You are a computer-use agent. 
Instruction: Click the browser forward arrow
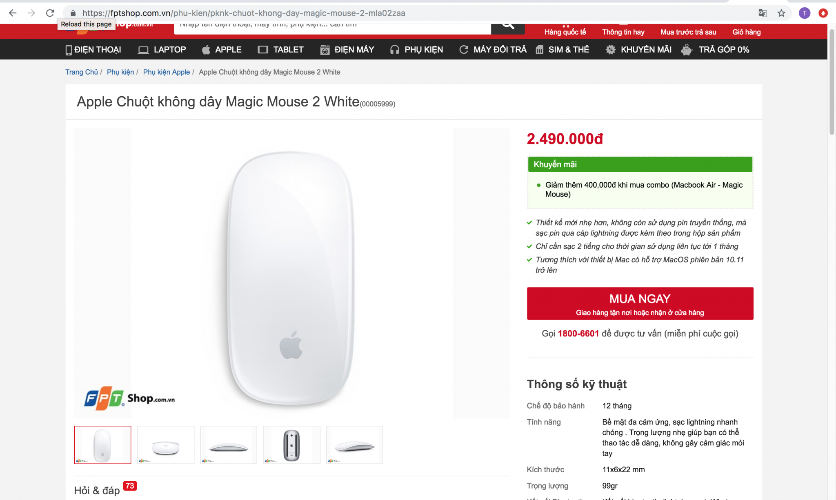[x=31, y=13]
